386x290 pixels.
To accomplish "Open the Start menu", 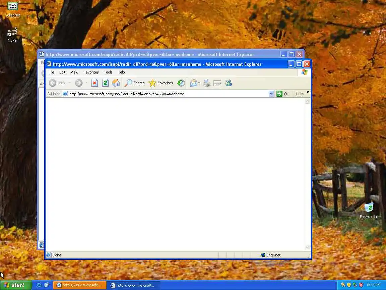I will [16, 285].
